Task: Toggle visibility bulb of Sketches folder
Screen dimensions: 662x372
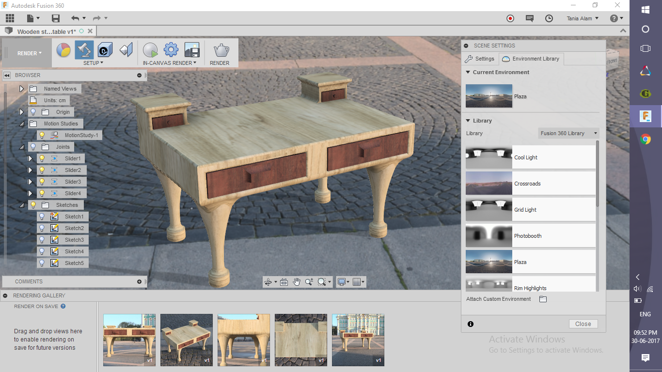Action: point(33,205)
